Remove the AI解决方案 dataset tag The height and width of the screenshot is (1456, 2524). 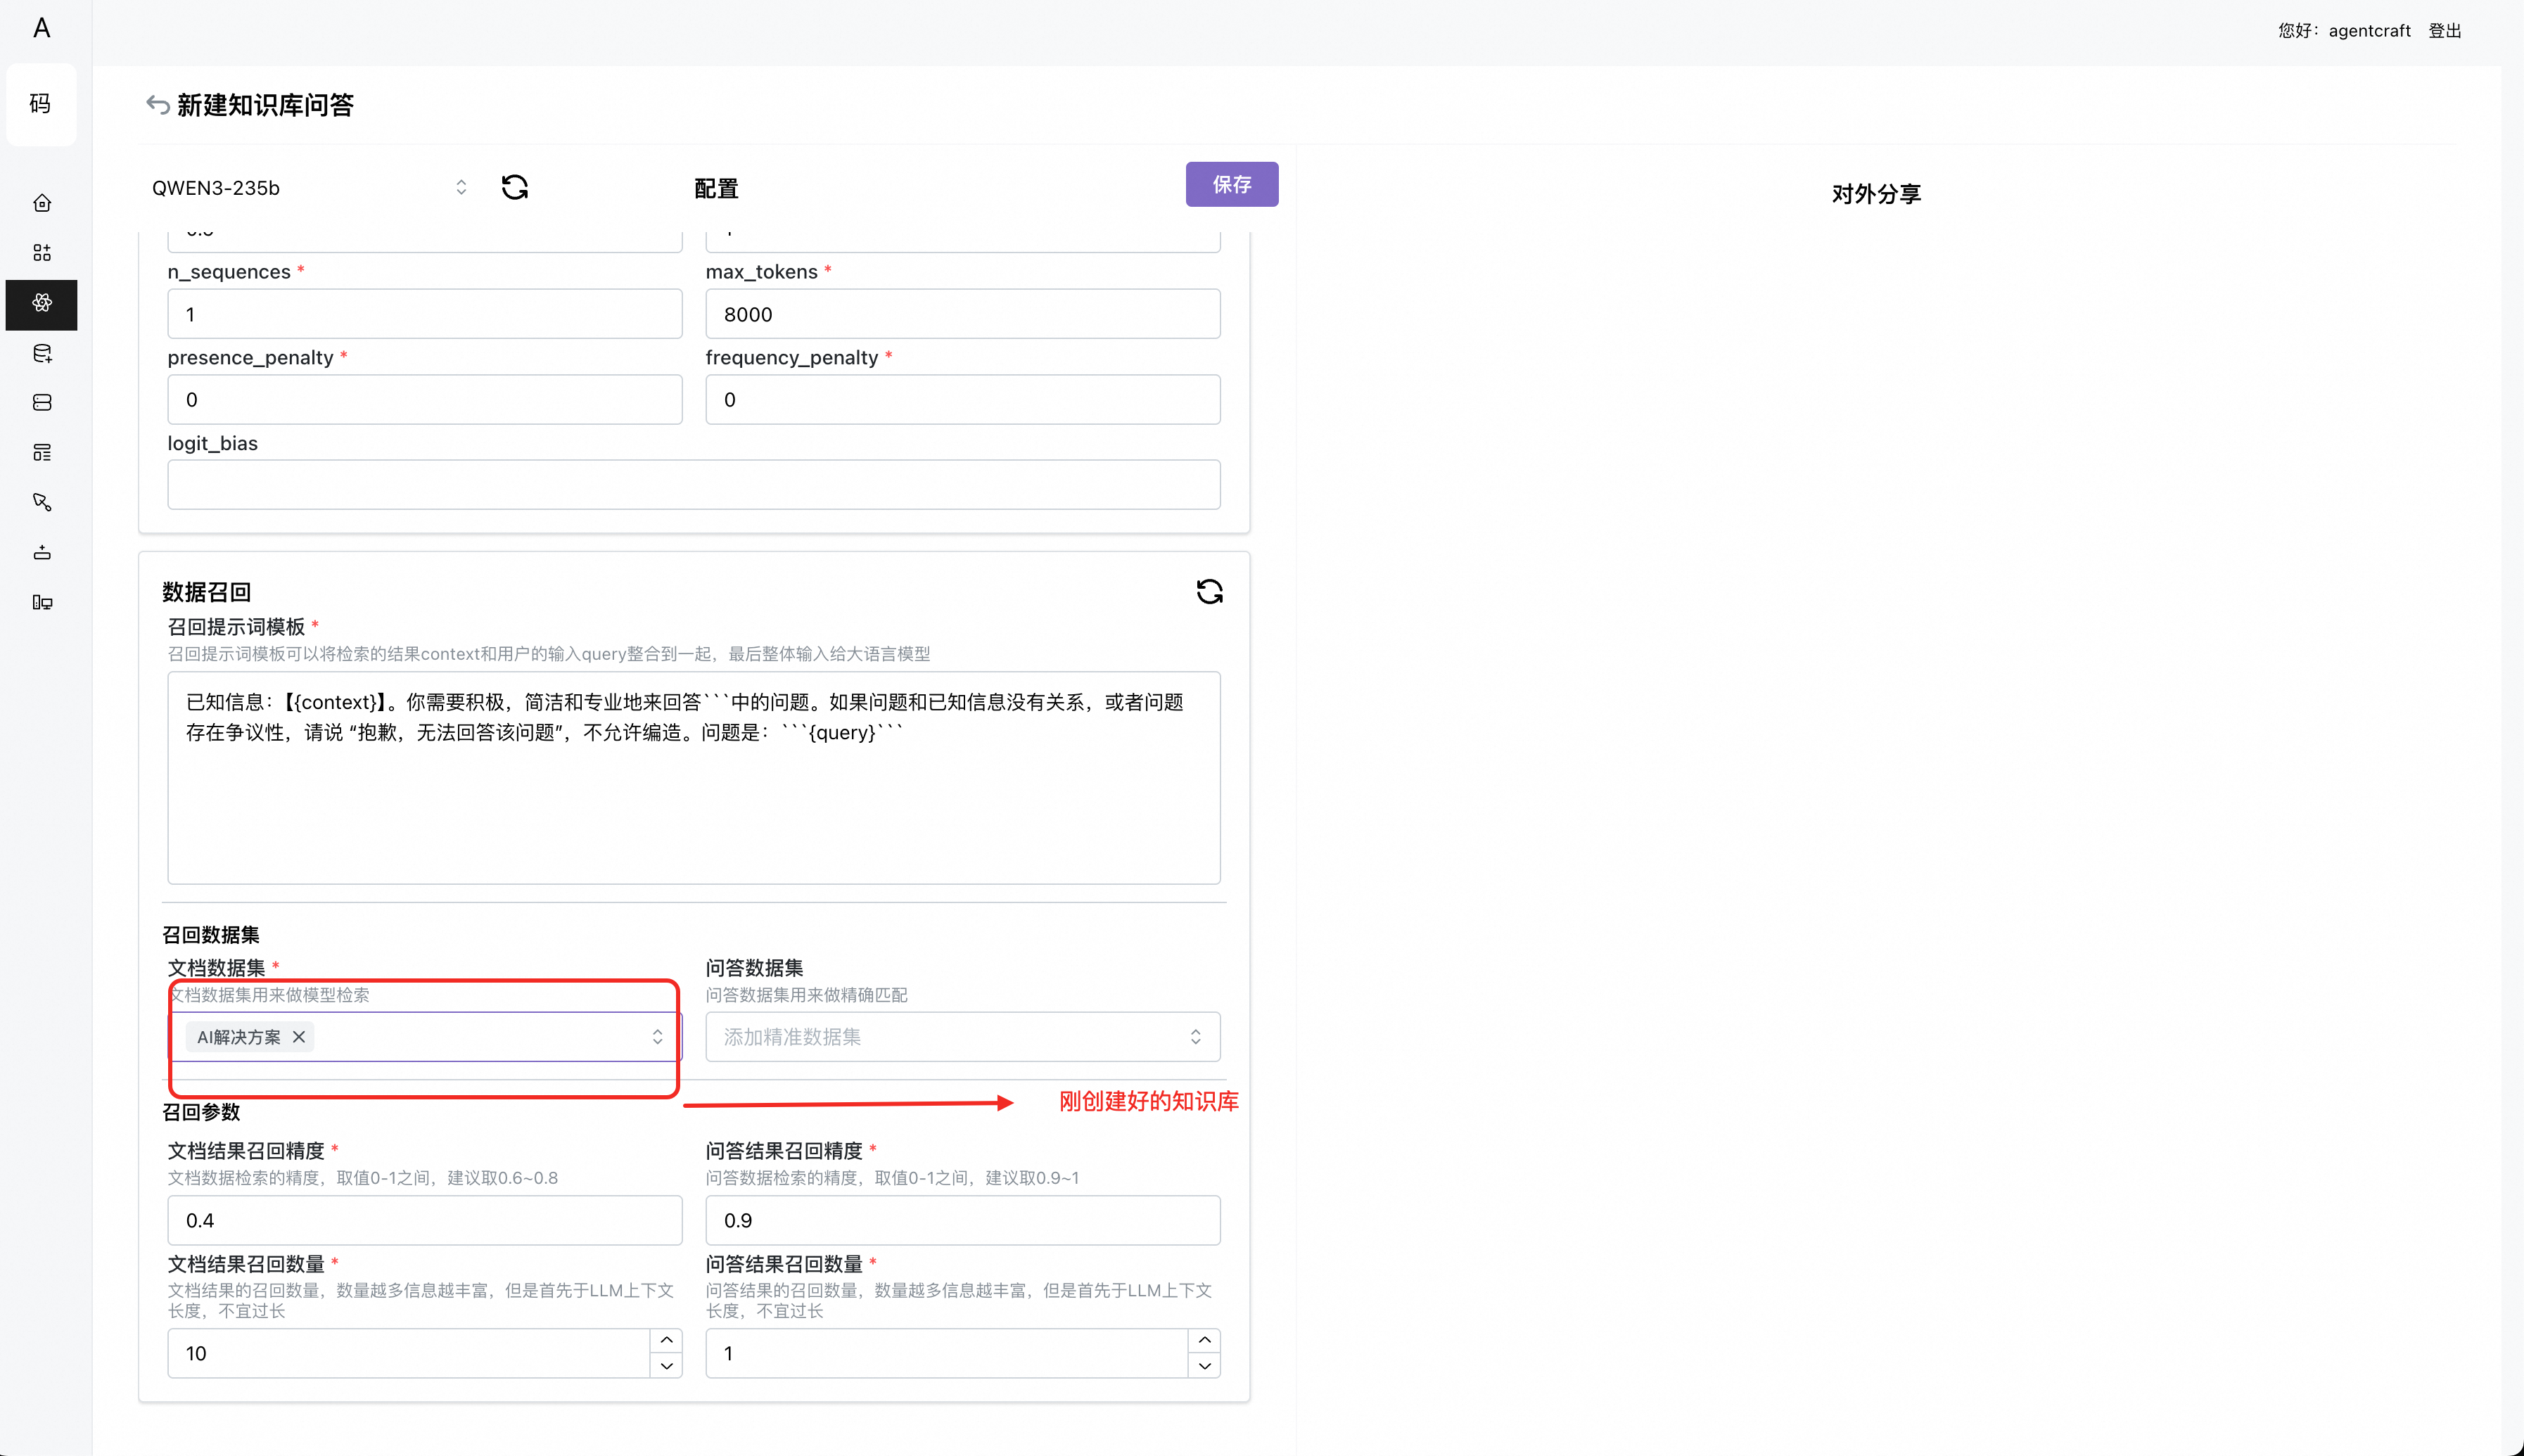[299, 1037]
